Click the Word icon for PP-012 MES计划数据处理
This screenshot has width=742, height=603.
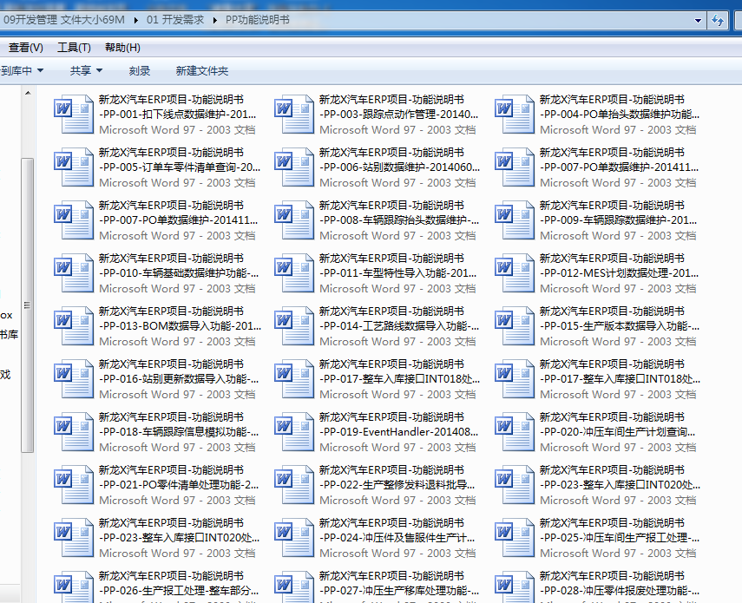515,273
